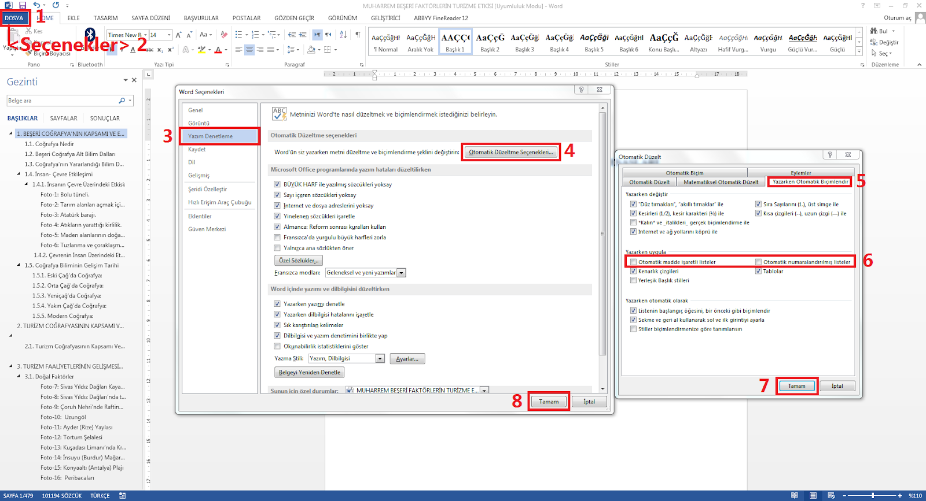This screenshot has width=926, height=501.
Task: Collapse '1.5. Coğrafya Biliminin Gelişim Tarihi' heading
Action: pos(19,265)
